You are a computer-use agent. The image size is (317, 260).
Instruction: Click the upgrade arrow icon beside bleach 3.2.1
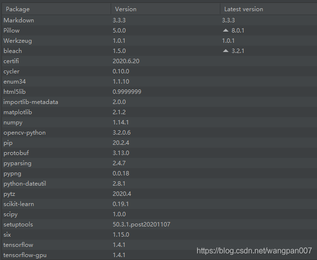pos(225,51)
